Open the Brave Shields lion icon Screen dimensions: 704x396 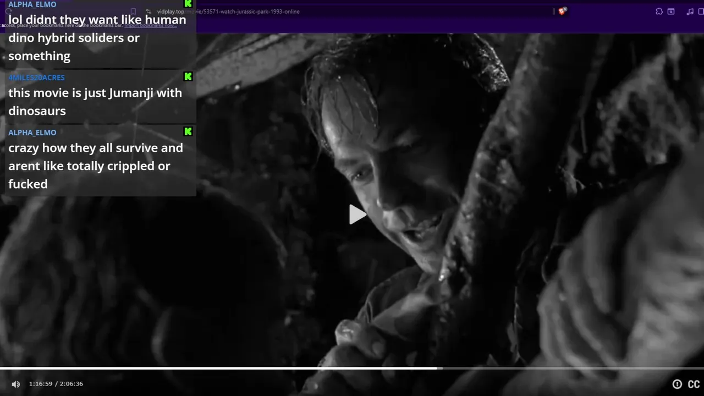tap(562, 11)
